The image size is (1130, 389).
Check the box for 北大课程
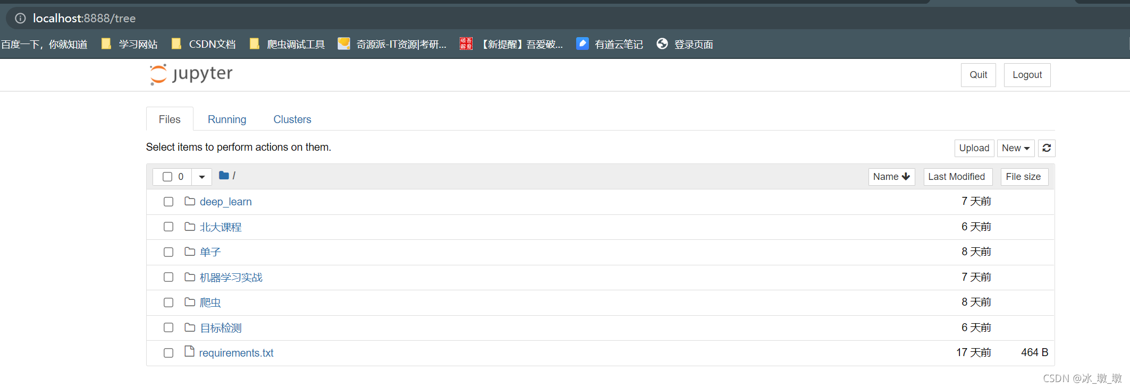168,227
